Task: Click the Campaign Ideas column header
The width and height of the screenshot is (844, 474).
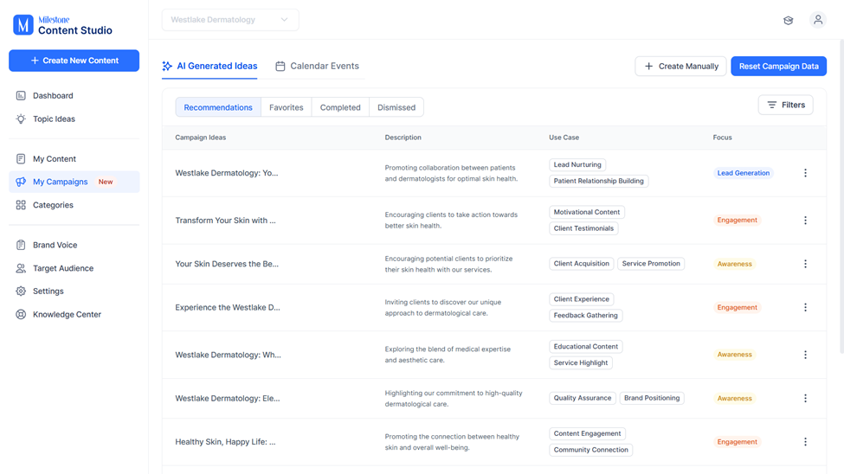Action: point(200,138)
